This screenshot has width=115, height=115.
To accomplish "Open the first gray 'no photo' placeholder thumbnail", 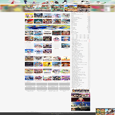I will 29,46.
